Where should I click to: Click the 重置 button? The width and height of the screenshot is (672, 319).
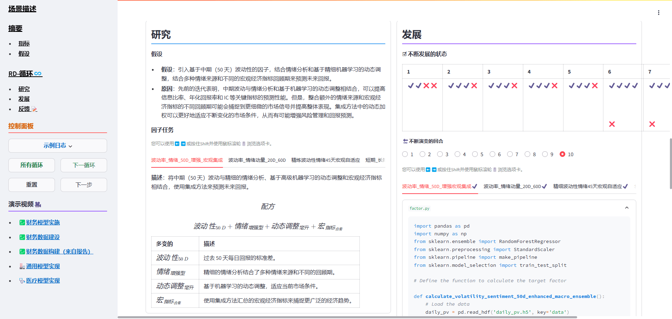coord(31,185)
